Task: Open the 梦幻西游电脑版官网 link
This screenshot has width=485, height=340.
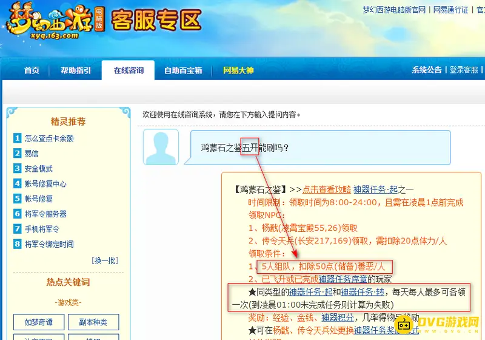Action: pos(394,10)
